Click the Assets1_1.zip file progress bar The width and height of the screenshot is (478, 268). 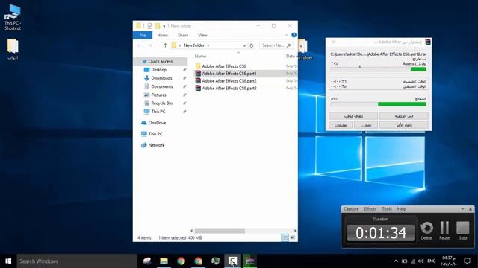[379, 69]
